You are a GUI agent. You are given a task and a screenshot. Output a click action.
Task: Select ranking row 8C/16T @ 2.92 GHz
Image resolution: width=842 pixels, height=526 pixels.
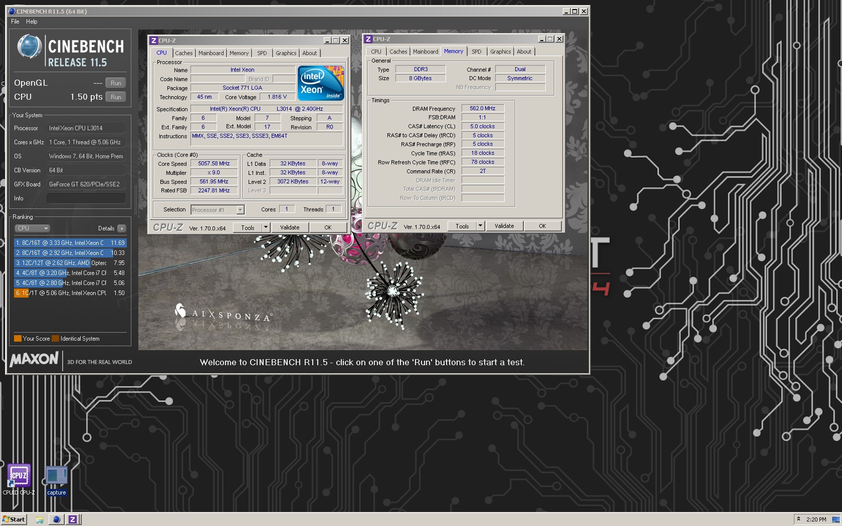point(70,253)
